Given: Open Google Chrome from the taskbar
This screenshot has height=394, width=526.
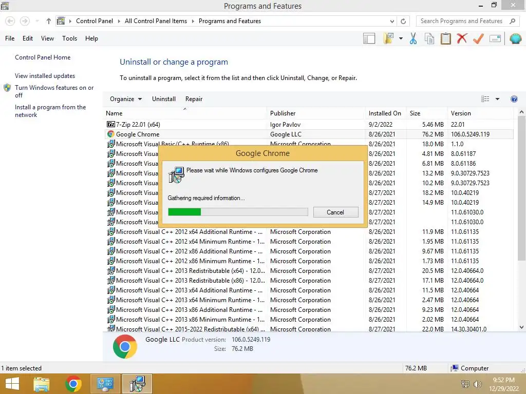Looking at the screenshot, I should [73, 384].
